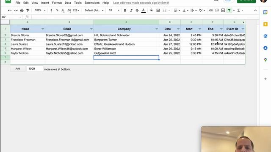Open Google Maps side panel

[265, 60]
